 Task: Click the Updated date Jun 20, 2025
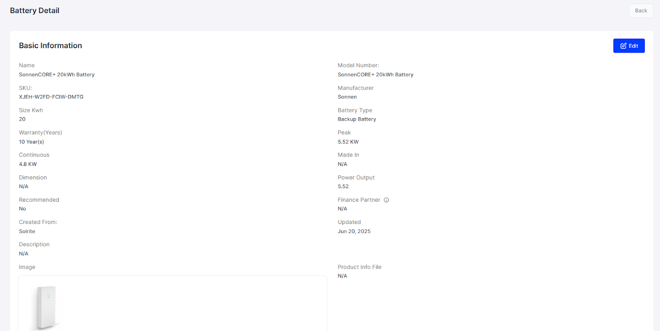(354, 231)
